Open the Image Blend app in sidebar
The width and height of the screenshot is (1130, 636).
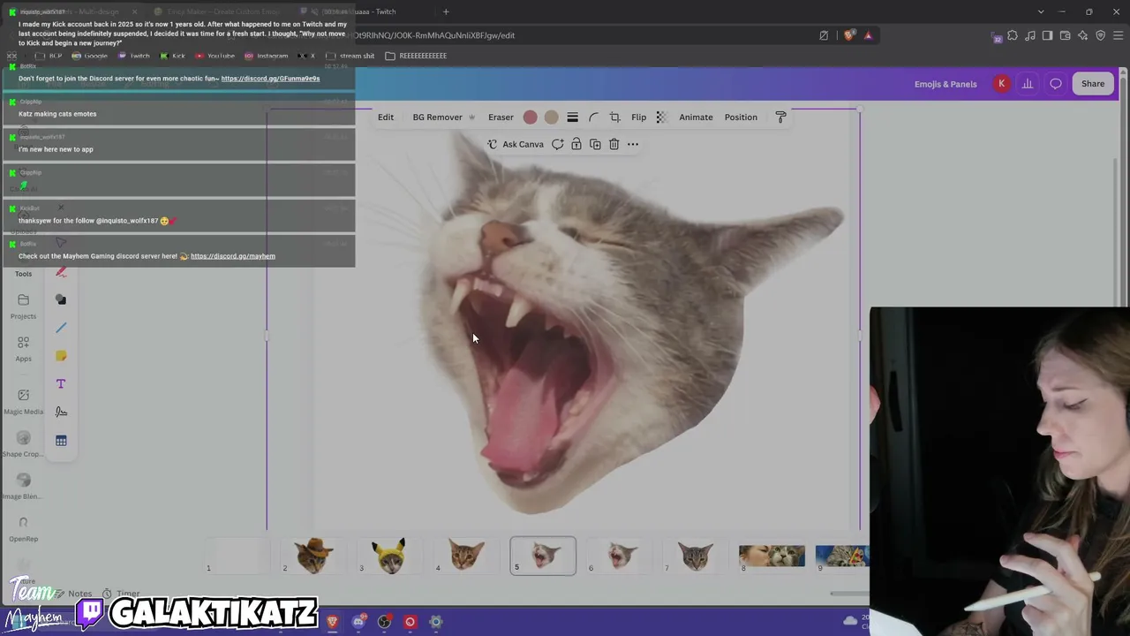pyautogui.click(x=23, y=487)
